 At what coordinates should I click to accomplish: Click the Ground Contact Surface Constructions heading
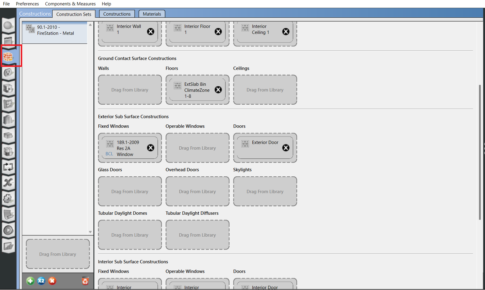137,58
